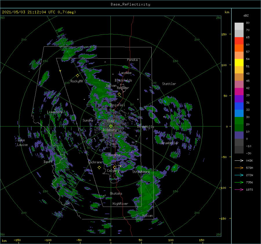Click the Cochrane town label
Screen dimensions: 261x244
click(95, 162)
